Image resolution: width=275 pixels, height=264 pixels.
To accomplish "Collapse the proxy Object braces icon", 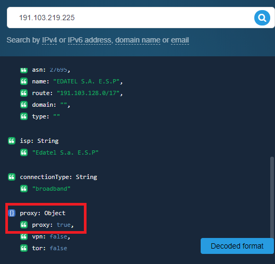I will pyautogui.click(x=12, y=213).
